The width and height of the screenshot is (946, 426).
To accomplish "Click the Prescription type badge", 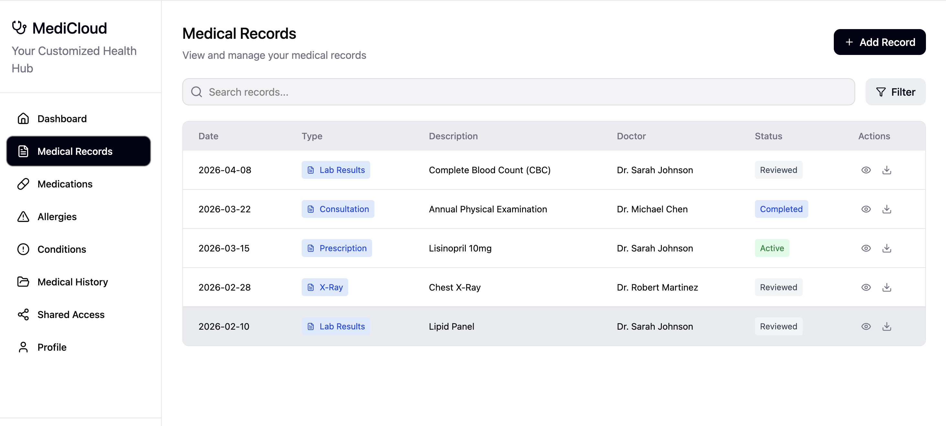I will pos(336,248).
